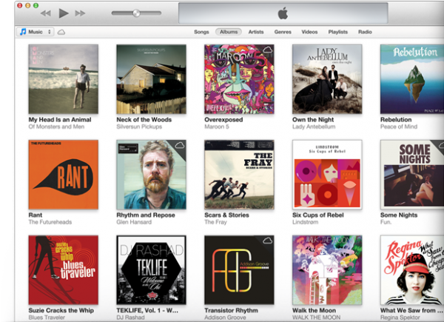This screenshot has height=322, width=444.
Task: Click the Apple logo status display
Action: click(x=283, y=13)
